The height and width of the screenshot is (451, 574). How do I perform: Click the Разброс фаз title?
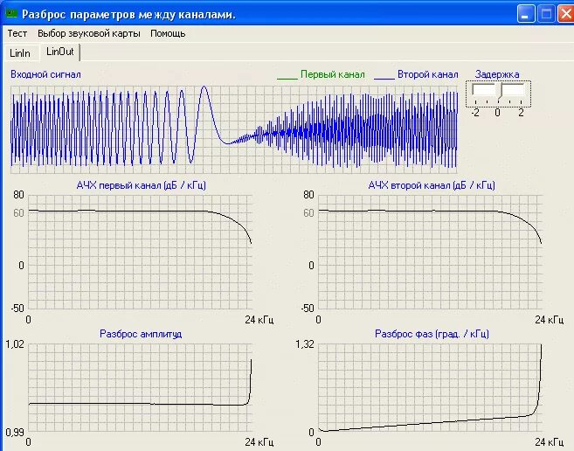tap(432, 334)
